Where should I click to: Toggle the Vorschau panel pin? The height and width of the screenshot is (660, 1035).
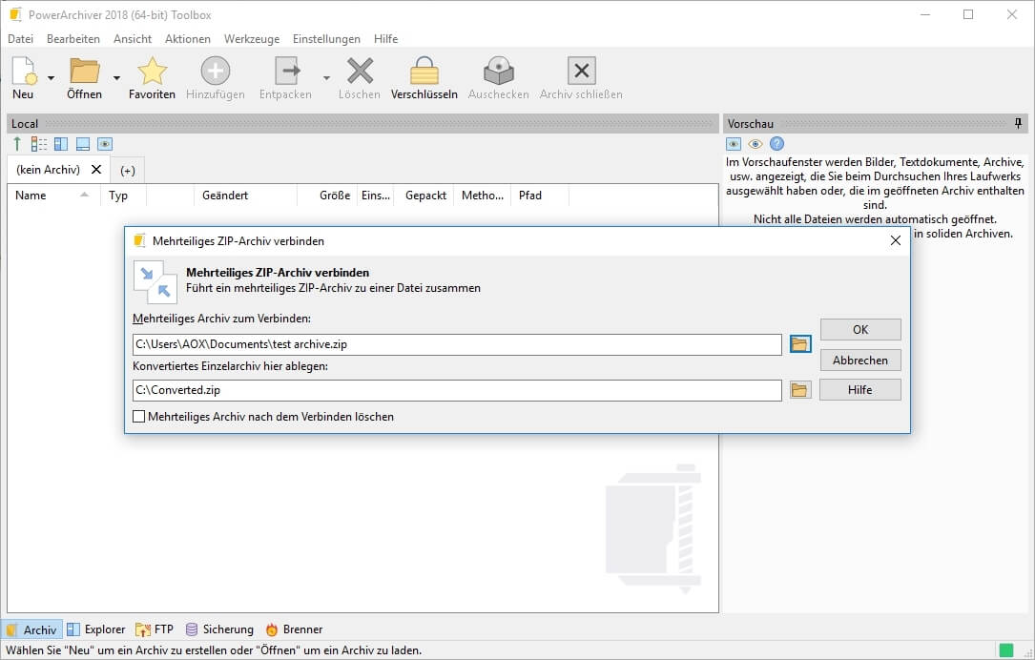1018,124
